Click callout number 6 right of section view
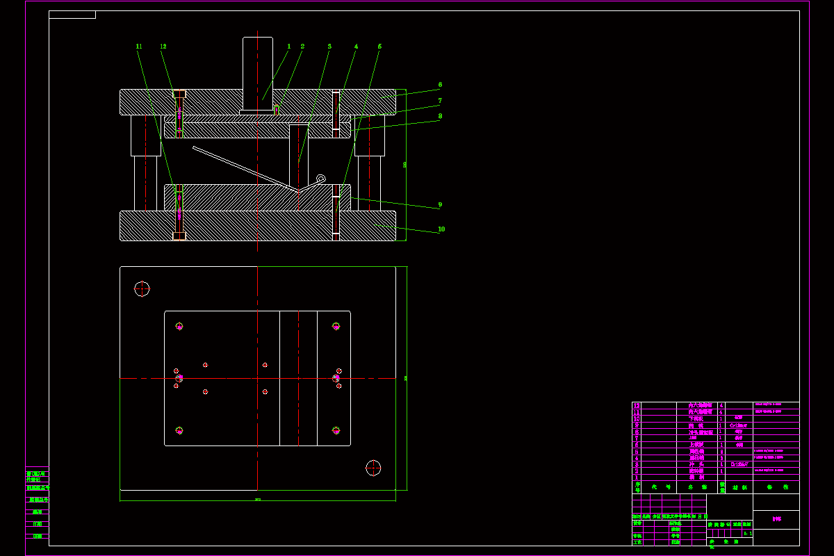Image resolution: width=834 pixels, height=556 pixels. [440, 85]
